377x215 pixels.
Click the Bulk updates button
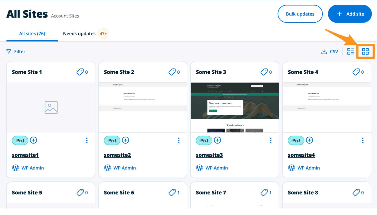tap(300, 14)
